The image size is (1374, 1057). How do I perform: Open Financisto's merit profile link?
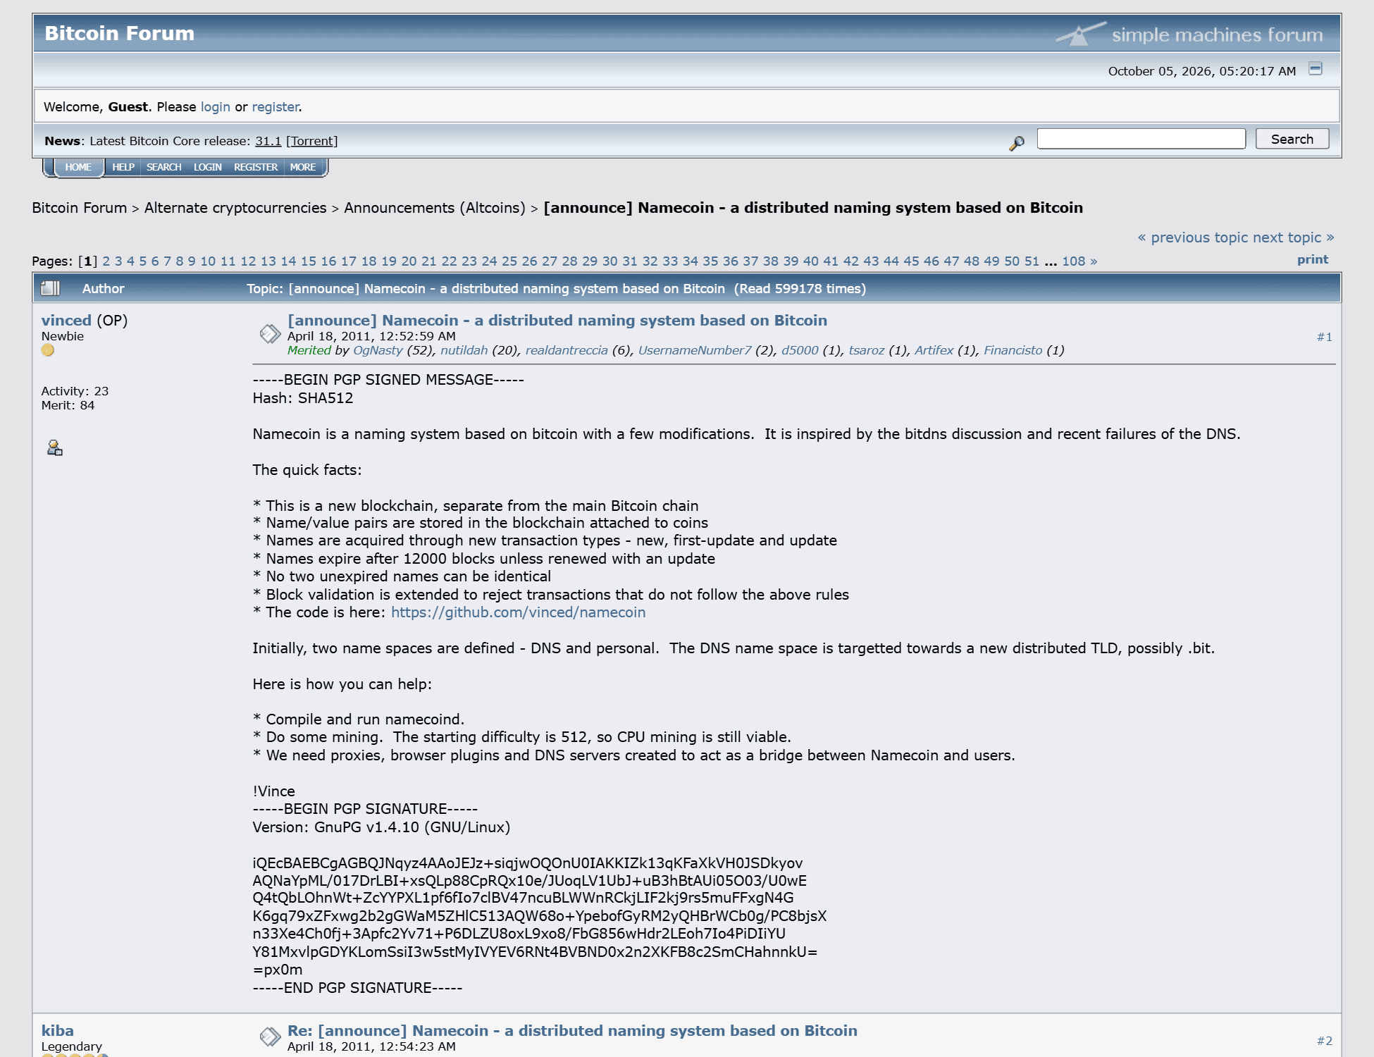pyautogui.click(x=1013, y=350)
